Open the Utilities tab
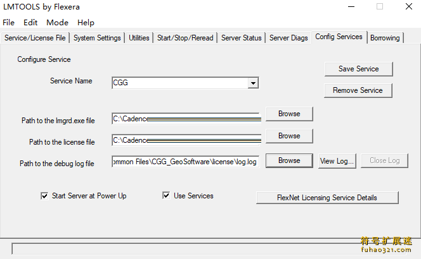Screen dimensions: 421x259 tap(139, 38)
